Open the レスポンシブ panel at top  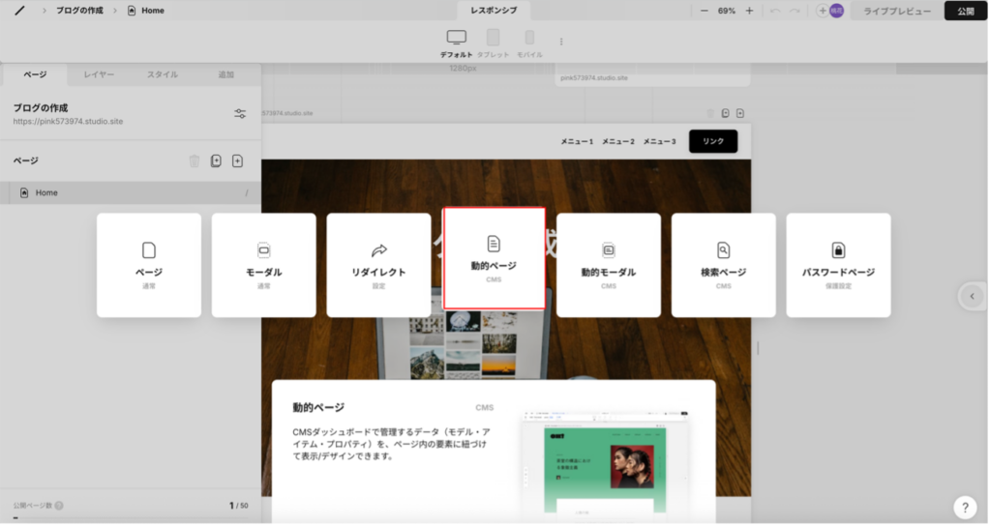click(494, 11)
